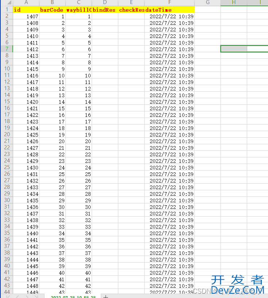Select column C cell 22 in row 23
This screenshot has width=268, height=298.
point(79,154)
